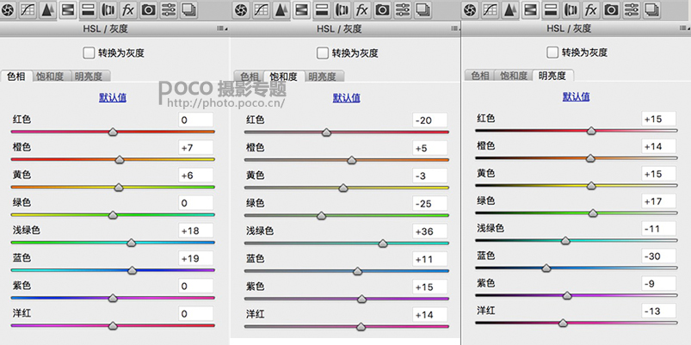Open Split Toning icon in Saturation panel
Viewport: 691px width, 345px height.
tap(322, 9)
